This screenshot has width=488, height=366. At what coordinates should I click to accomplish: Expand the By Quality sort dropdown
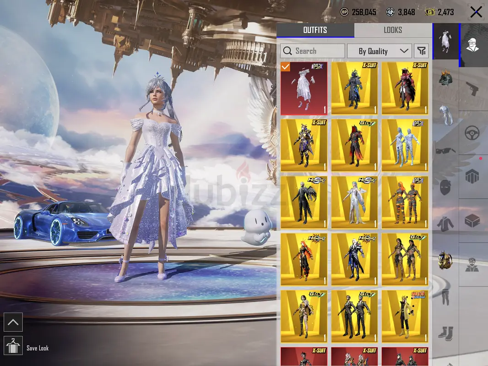[380, 51]
